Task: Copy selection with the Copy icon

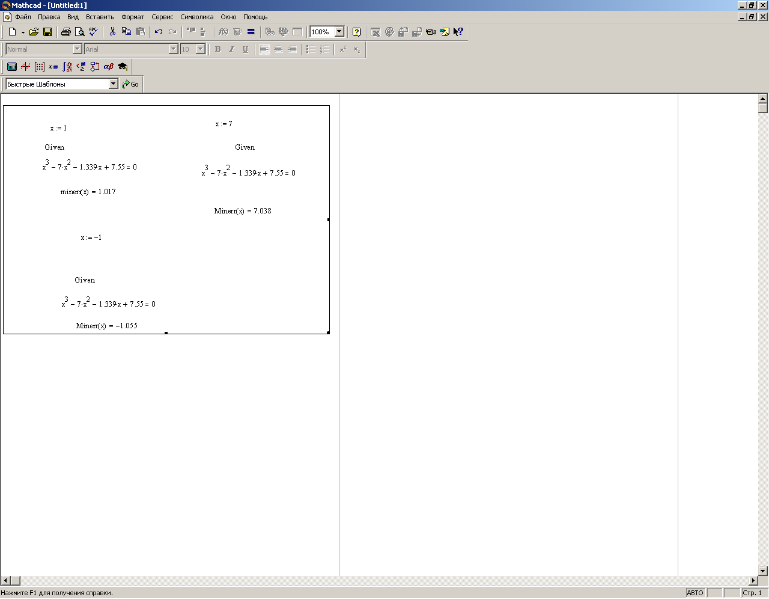Action: coord(126,32)
